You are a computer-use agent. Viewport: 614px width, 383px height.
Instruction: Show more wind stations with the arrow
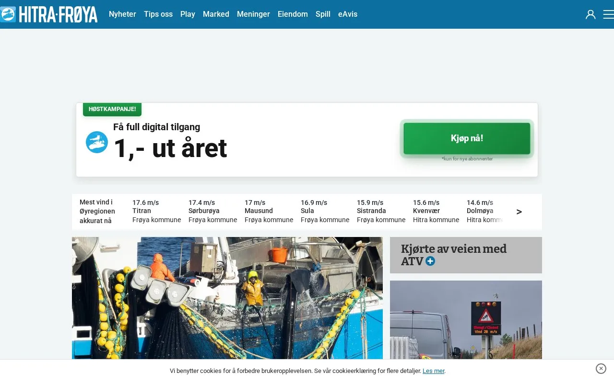(519, 212)
